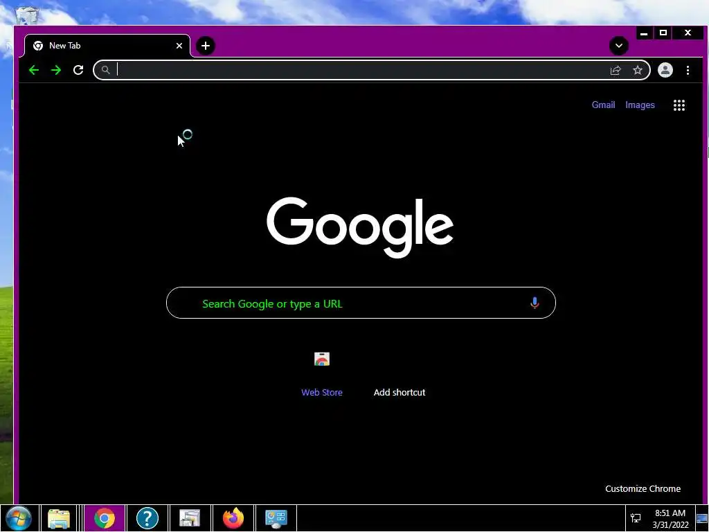Reload the current page

[x=78, y=70]
